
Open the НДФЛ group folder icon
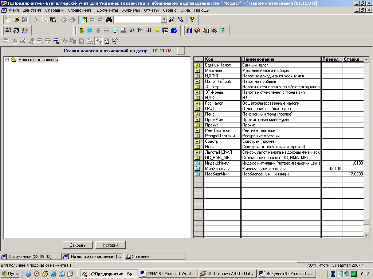[197, 76]
